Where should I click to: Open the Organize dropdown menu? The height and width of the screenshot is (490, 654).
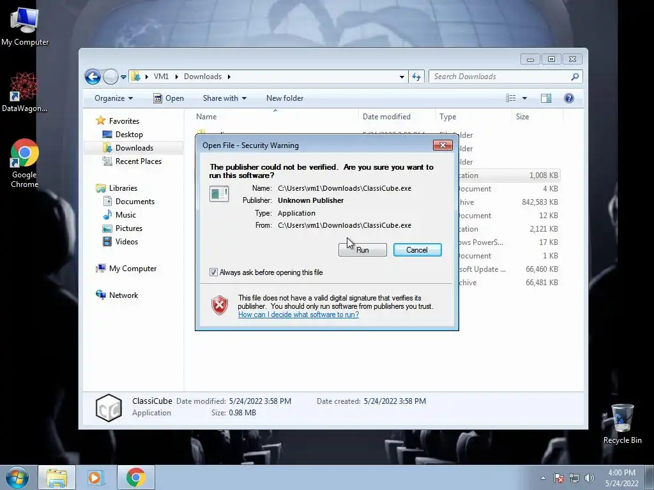[114, 98]
